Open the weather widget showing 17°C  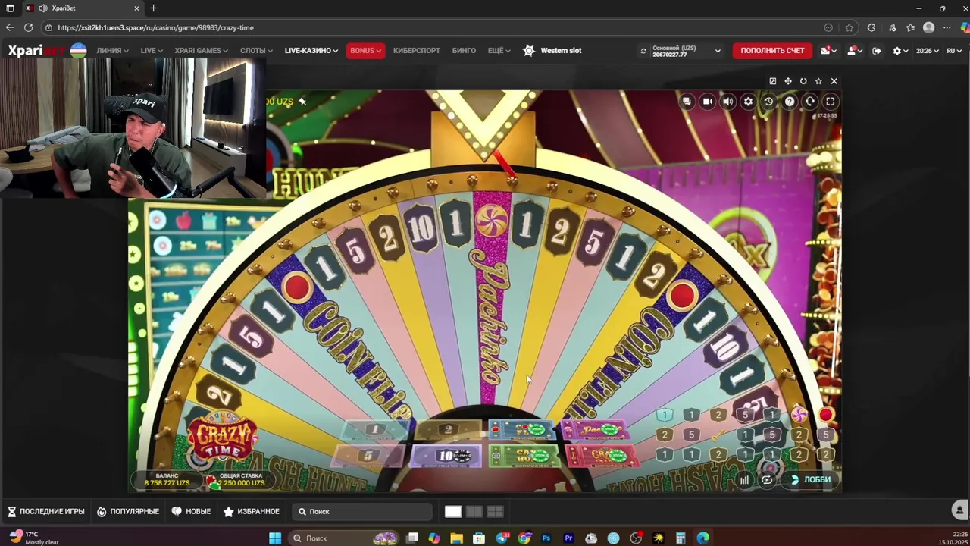(x=34, y=538)
